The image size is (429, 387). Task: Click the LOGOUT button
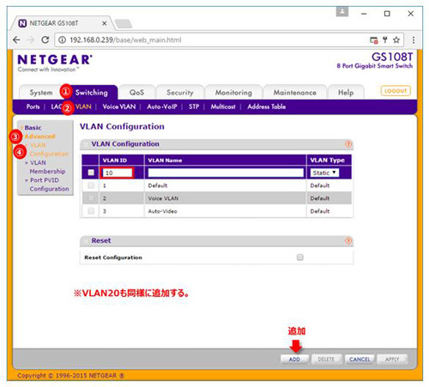[x=396, y=91]
